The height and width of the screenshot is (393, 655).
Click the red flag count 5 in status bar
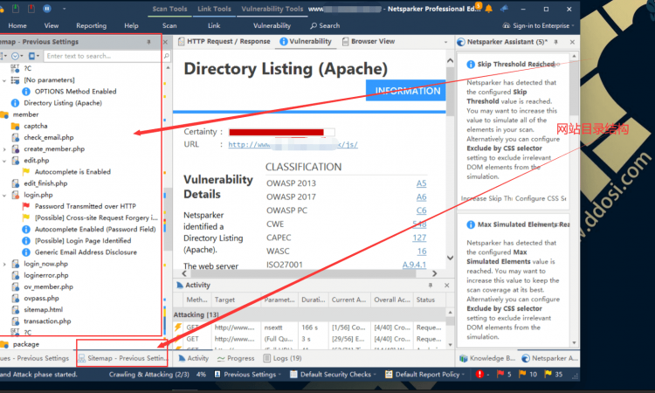pyautogui.click(x=504, y=375)
